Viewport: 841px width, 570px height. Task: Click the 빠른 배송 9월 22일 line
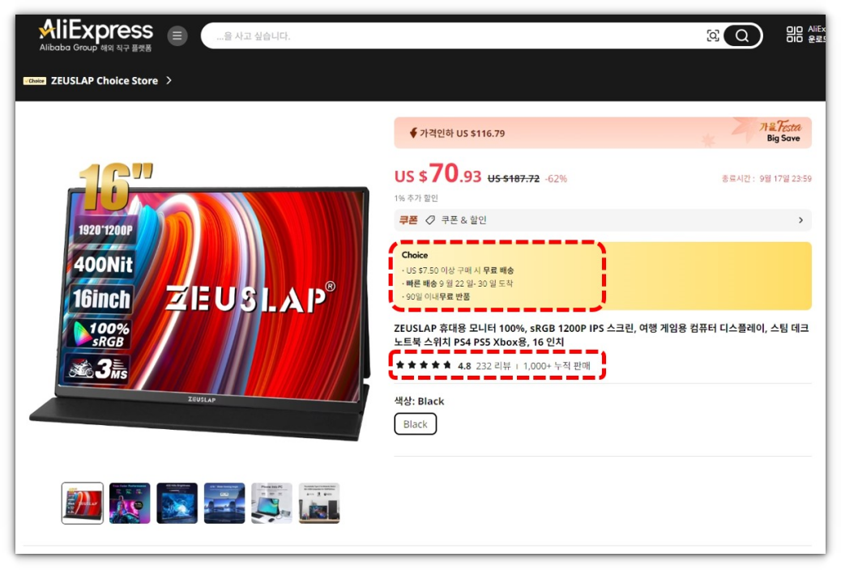click(459, 283)
